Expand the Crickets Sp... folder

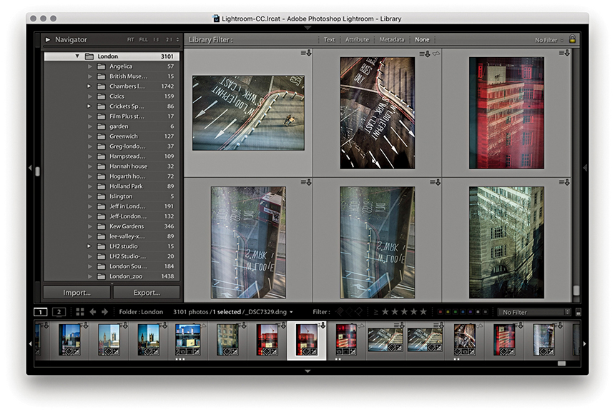pyautogui.click(x=89, y=106)
